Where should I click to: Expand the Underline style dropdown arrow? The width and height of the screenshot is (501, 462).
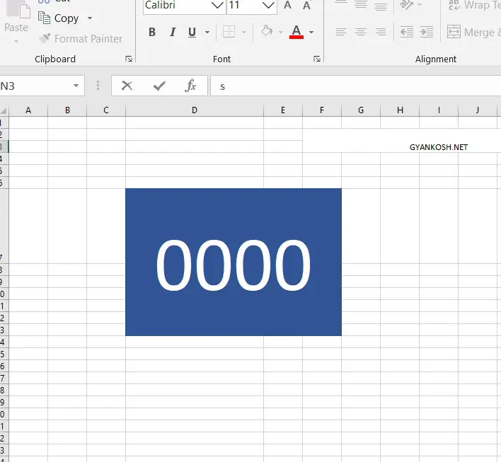click(x=207, y=32)
